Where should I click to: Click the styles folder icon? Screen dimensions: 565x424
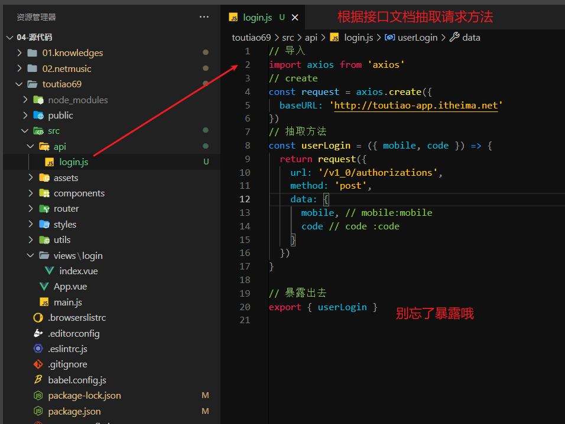tap(44, 224)
